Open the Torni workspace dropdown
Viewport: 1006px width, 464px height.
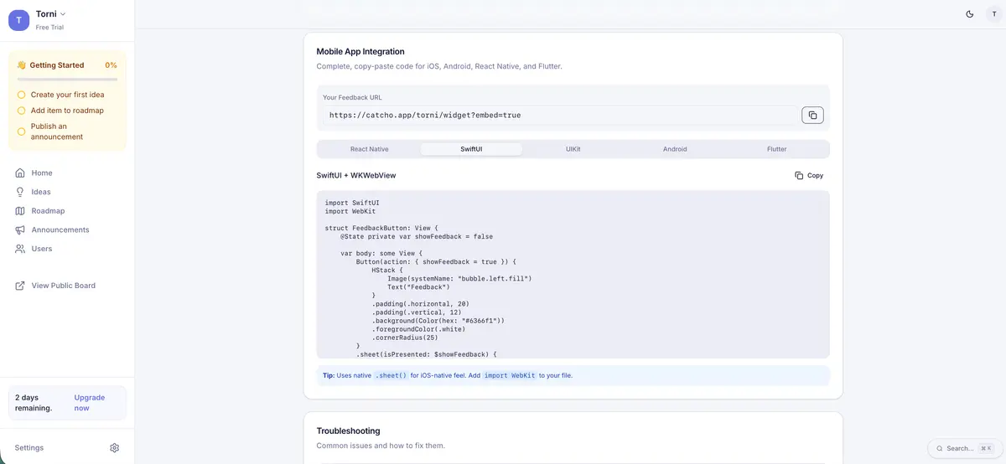click(x=51, y=14)
